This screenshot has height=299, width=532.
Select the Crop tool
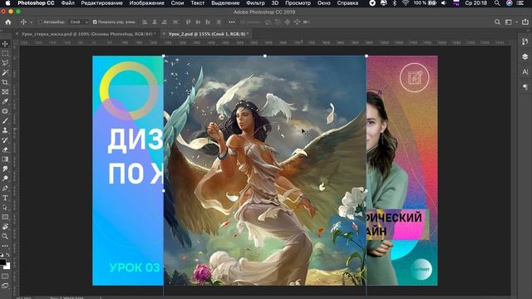5,82
